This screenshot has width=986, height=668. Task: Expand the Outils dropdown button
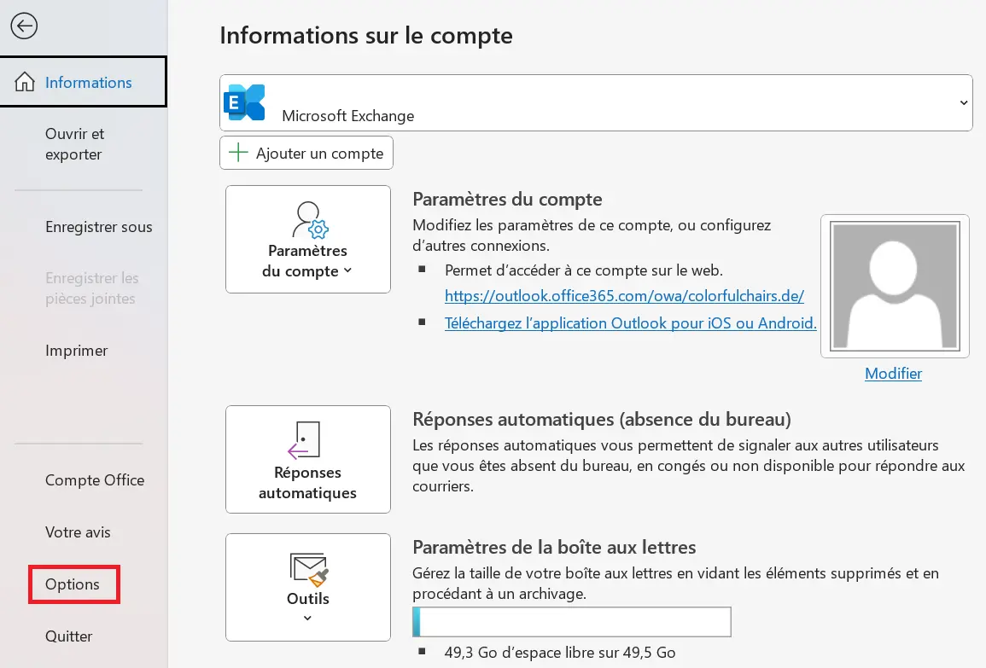click(x=308, y=588)
